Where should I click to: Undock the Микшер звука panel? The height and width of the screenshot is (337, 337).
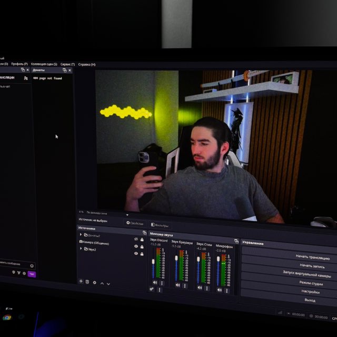pos(236,241)
